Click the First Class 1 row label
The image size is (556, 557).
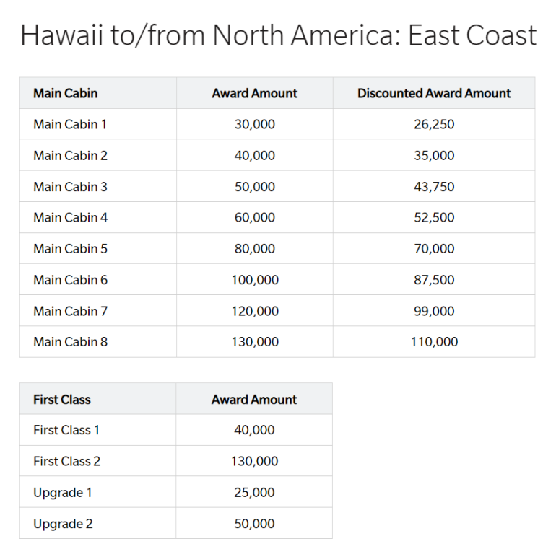66,430
